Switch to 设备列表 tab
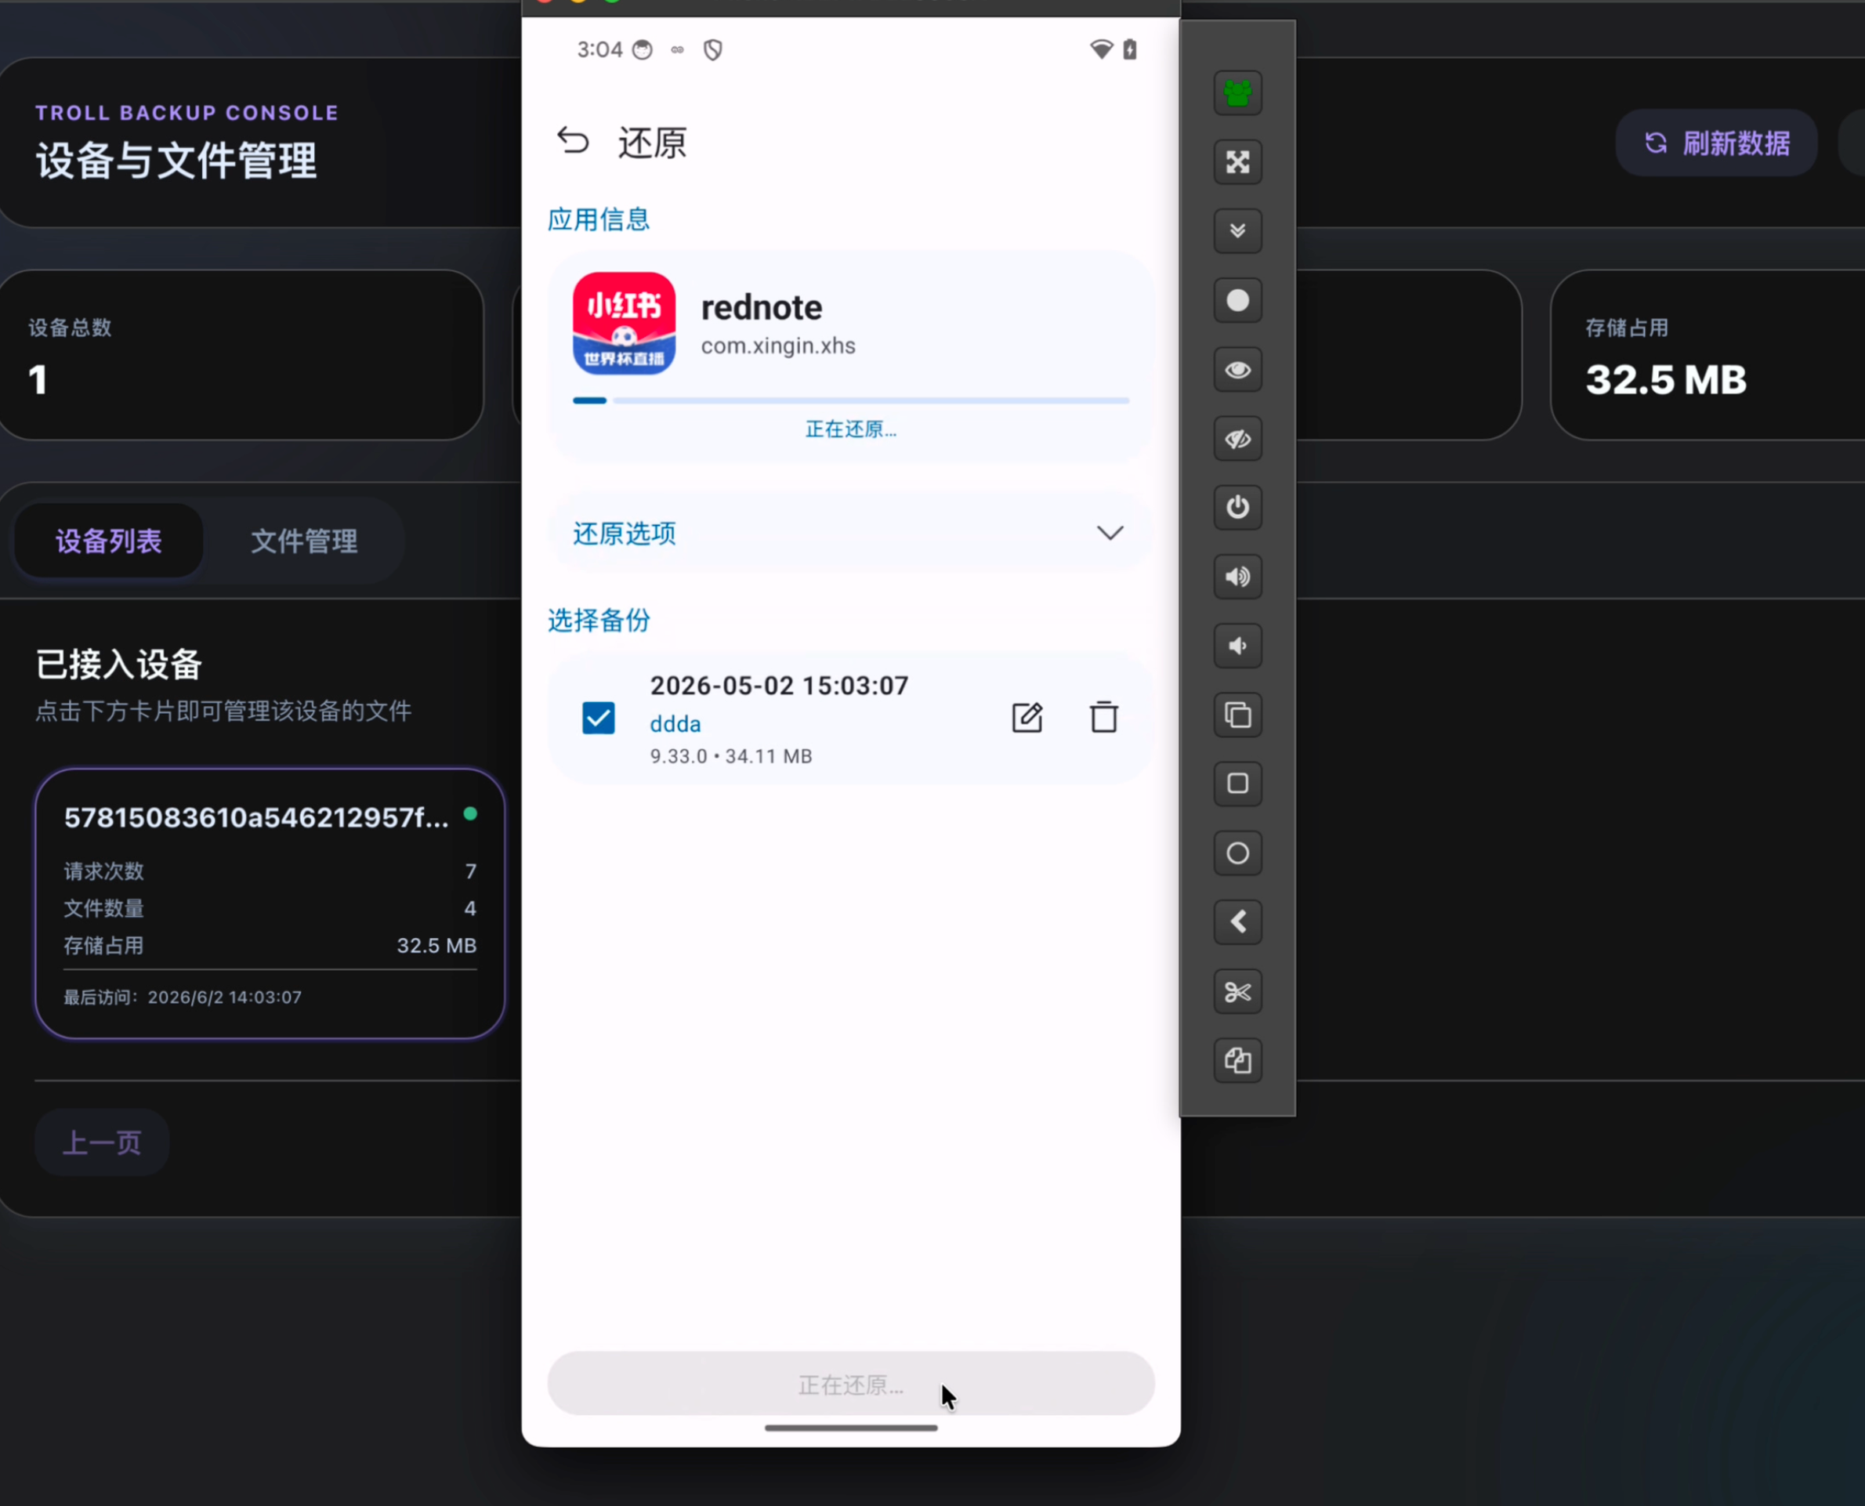Screen dimensions: 1865x1506 (x=108, y=541)
